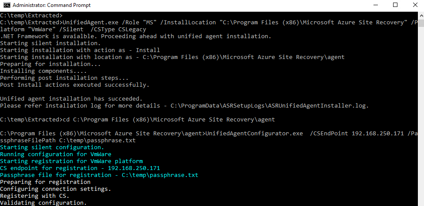This screenshot has width=424, height=206.
Task: Click the 'Running configuration for VmWare' line
Action: tap(56, 154)
